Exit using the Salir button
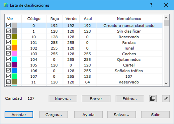The width and height of the screenshot is (174, 124). point(155,115)
